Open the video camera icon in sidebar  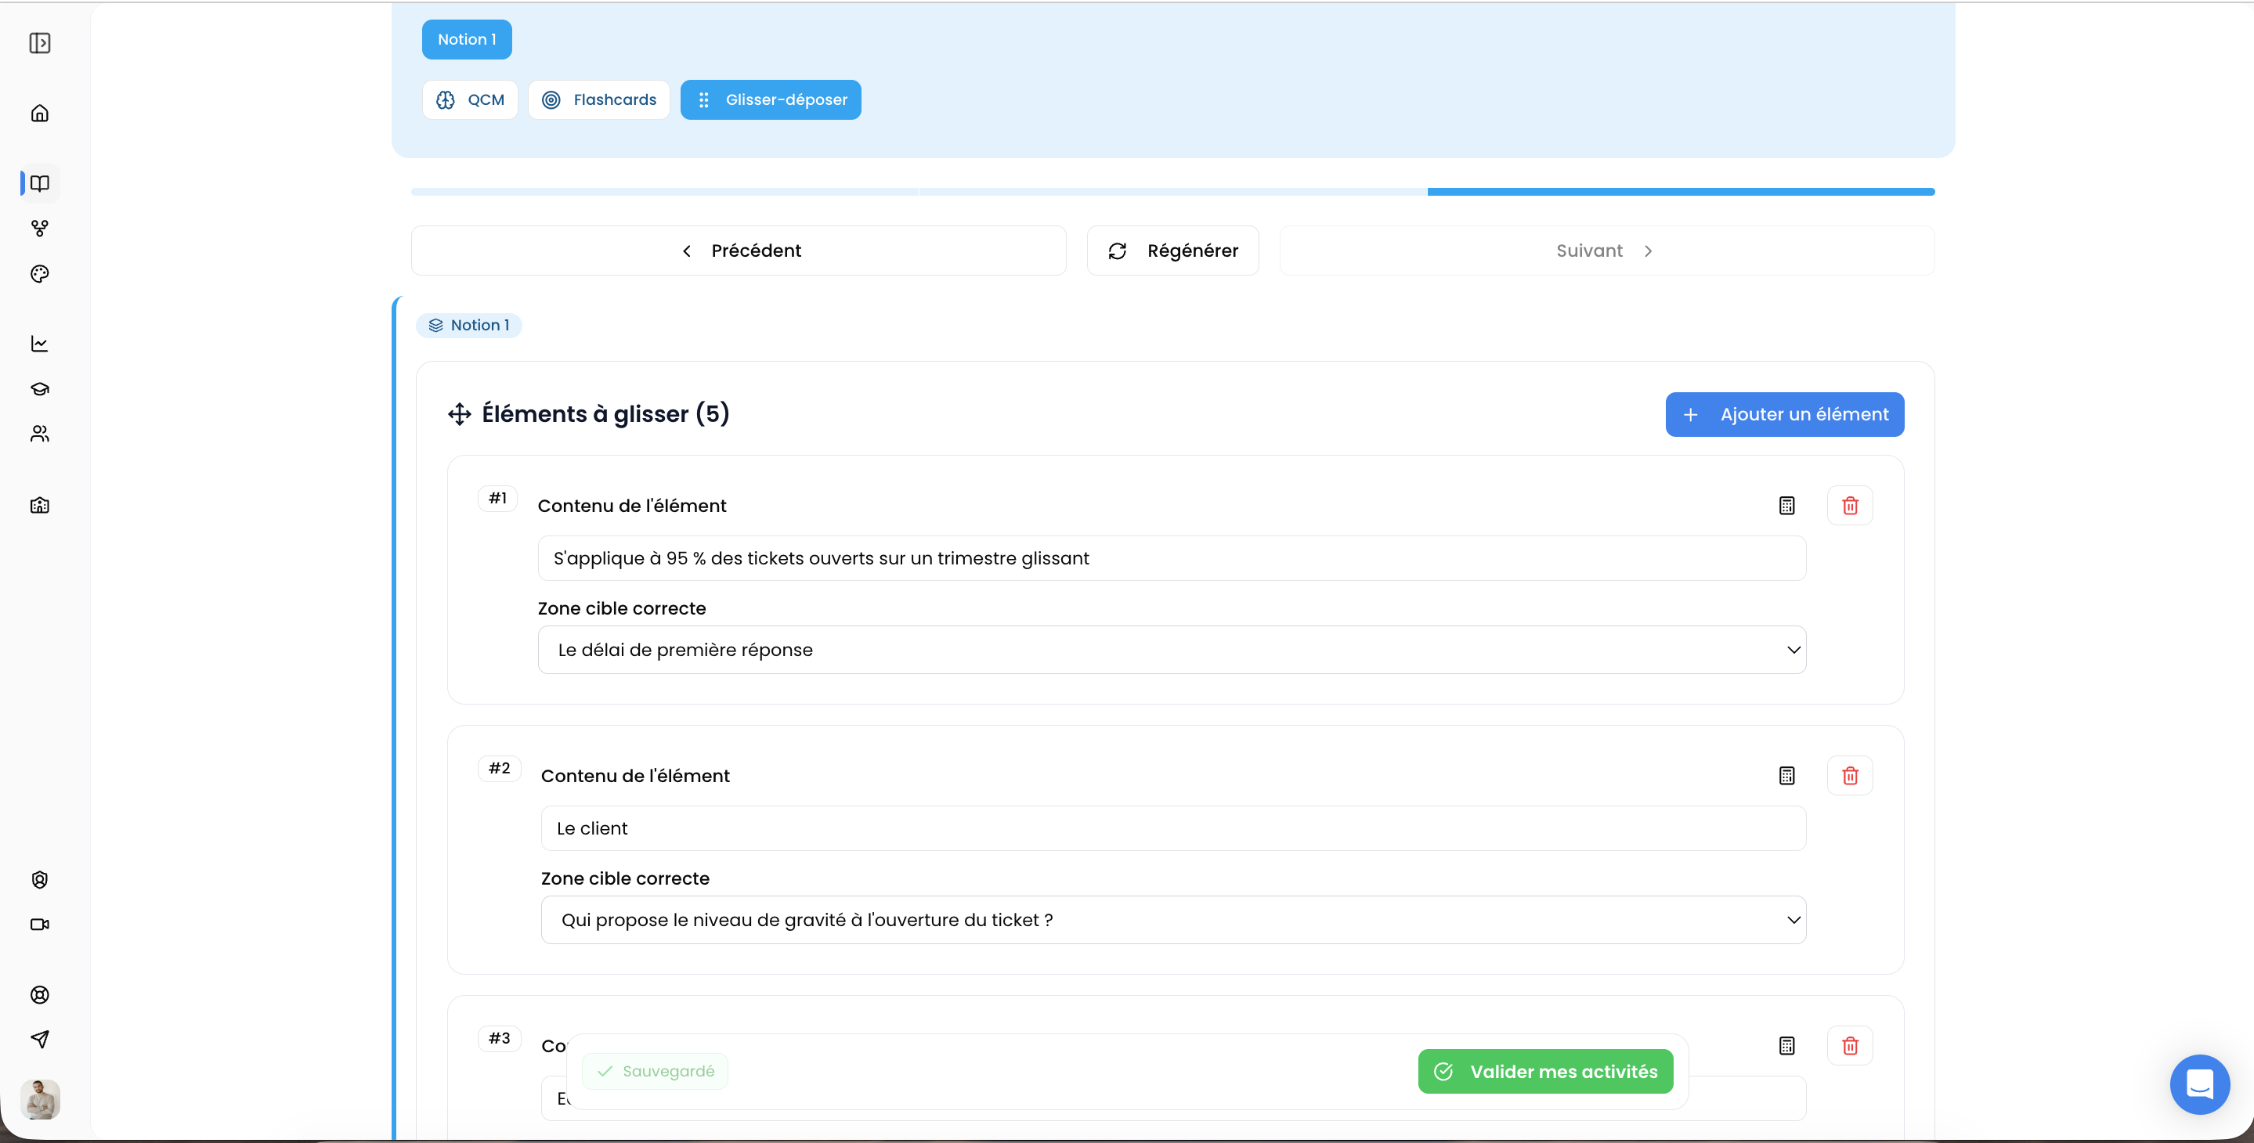pyautogui.click(x=39, y=925)
